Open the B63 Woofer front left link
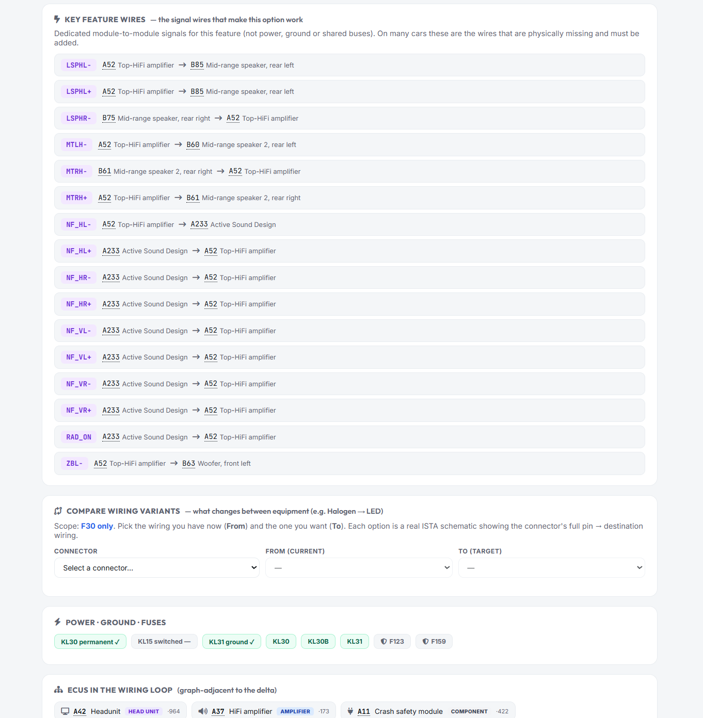This screenshot has height=718, width=703. [216, 464]
